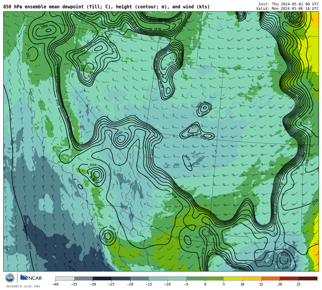Click the NSF logo emblem
322x290 pixels.
coord(10,278)
